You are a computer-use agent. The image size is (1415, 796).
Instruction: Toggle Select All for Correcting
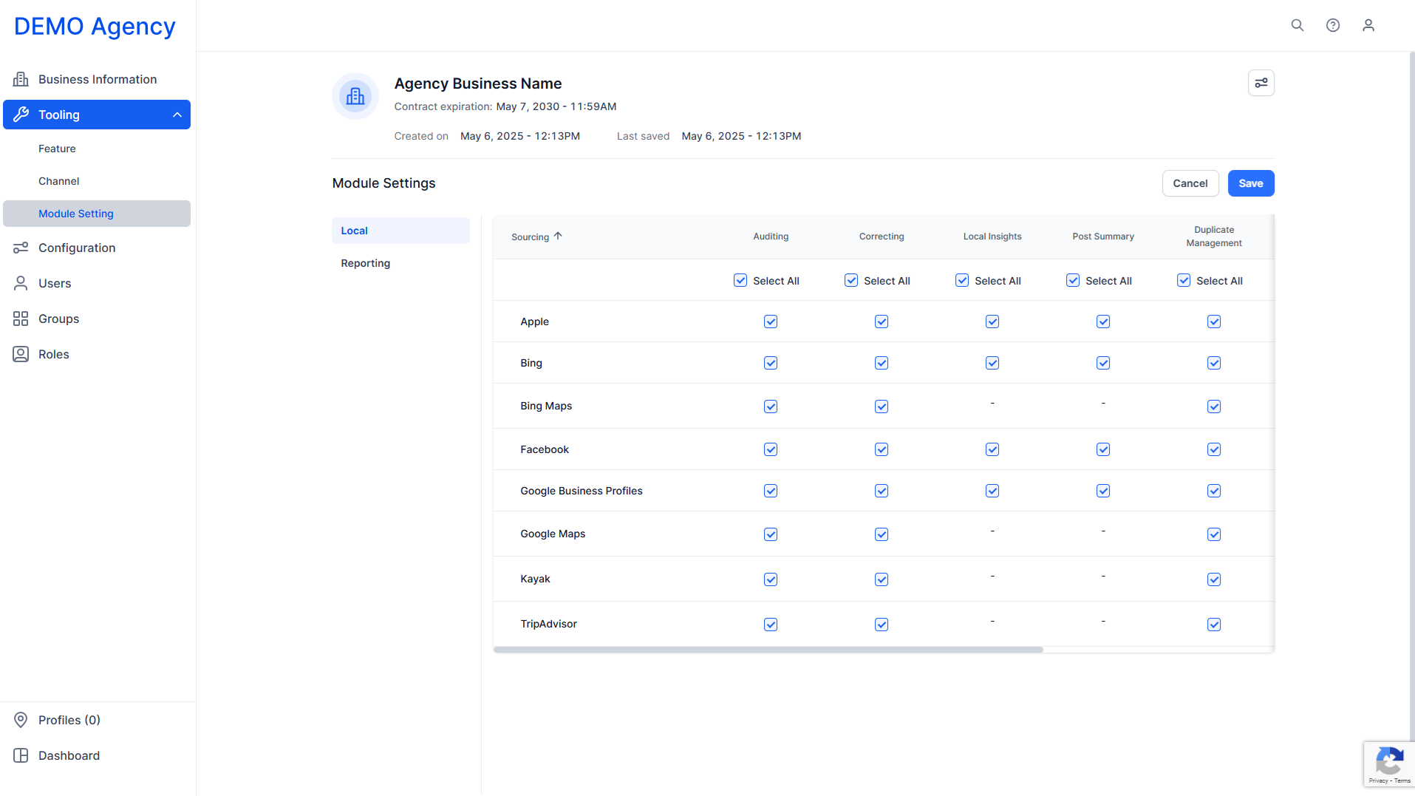[851, 280]
